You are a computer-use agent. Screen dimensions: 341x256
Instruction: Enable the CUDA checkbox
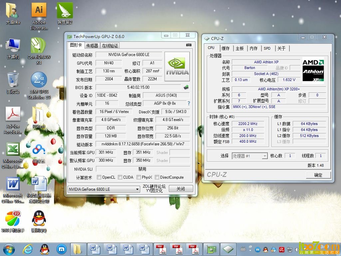pyautogui.click(x=120, y=177)
